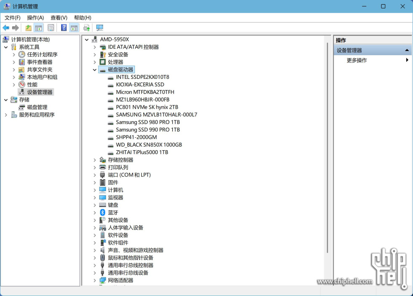Collapse the 存储 node in left tree
Screen dimensions: 413x296
6,100
